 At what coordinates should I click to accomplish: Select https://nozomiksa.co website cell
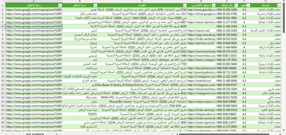click(201, 55)
